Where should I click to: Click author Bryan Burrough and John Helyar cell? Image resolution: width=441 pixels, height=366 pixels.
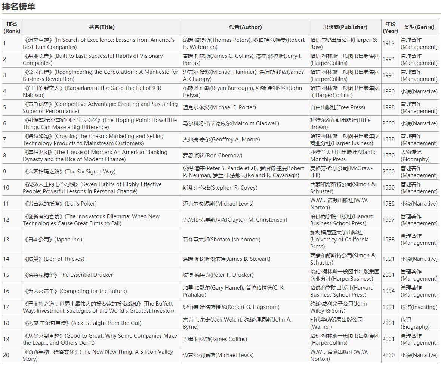[x=245, y=91]
